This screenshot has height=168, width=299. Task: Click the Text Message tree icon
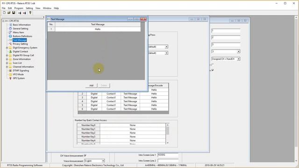[x=10, y=40]
